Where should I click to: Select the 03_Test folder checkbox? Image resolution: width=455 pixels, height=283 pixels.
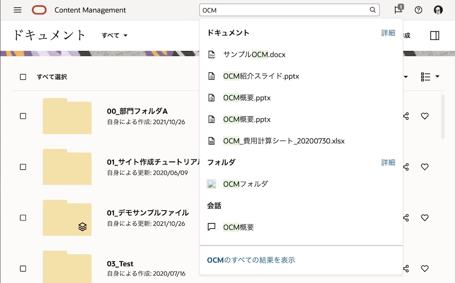pos(23,268)
